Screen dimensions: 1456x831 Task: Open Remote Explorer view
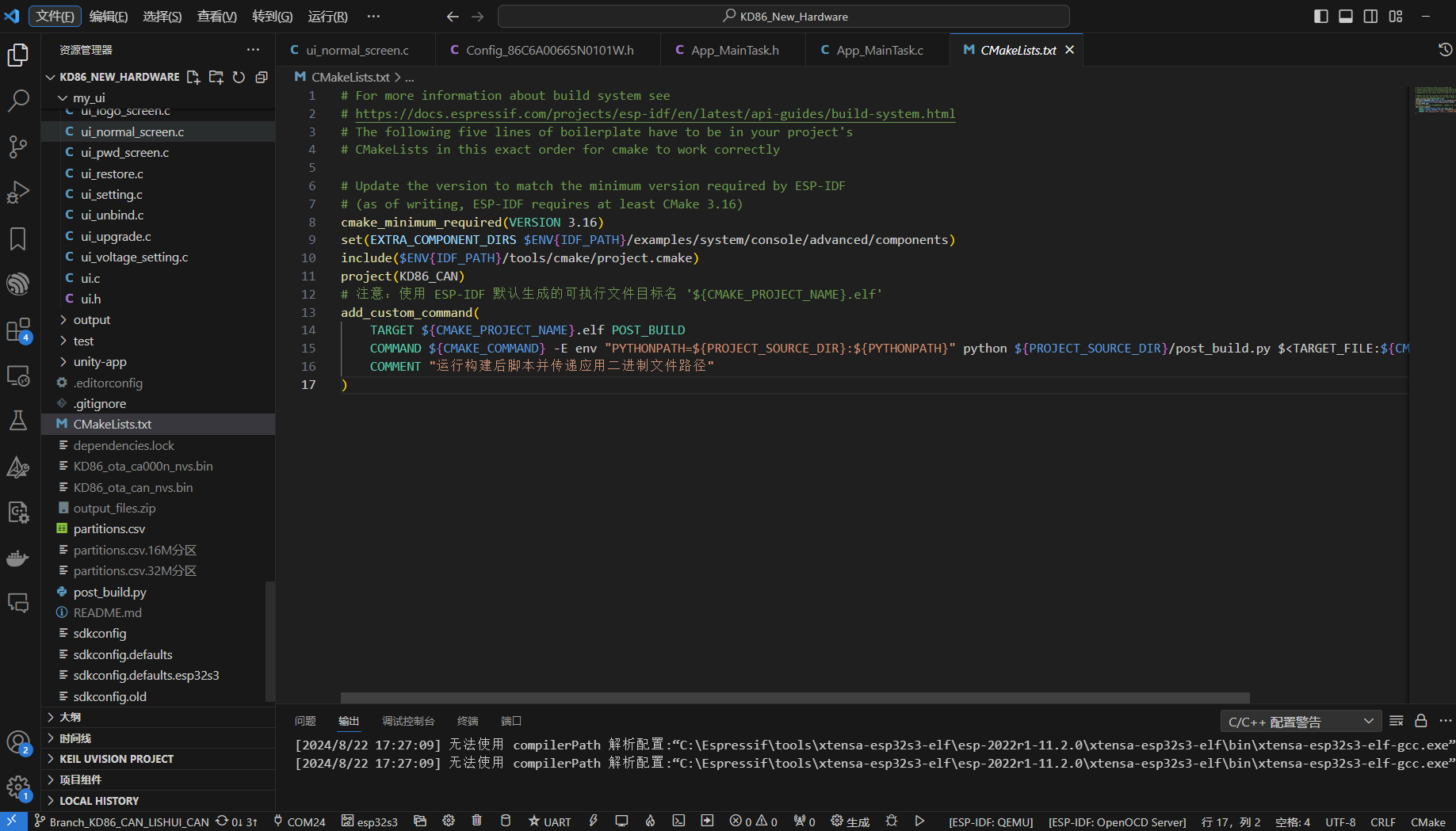[18, 375]
